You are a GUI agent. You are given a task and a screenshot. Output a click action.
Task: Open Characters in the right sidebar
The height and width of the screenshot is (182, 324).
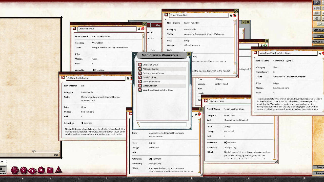coord(318,30)
